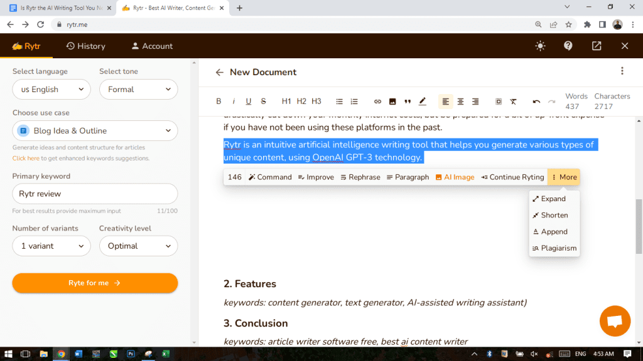643x361 pixels.
Task: Toggle light/dark theme sun icon
Action: click(x=540, y=46)
